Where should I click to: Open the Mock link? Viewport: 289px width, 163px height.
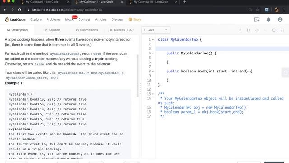[x=69, y=19]
